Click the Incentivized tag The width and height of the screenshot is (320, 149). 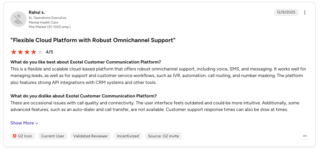point(128,136)
